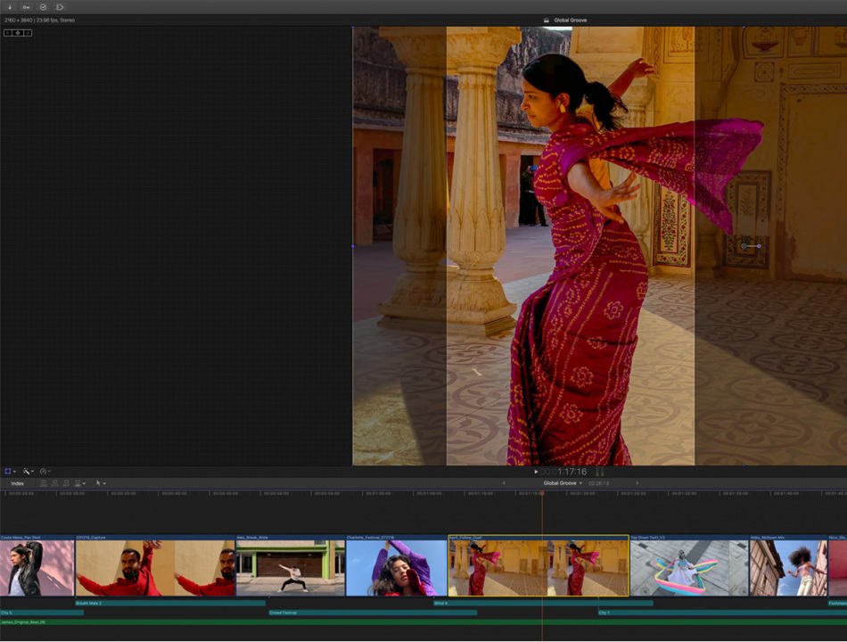The width and height of the screenshot is (847, 642).
Task: Click the Share tag icon in toolbar
Action: pyautogui.click(x=60, y=7)
